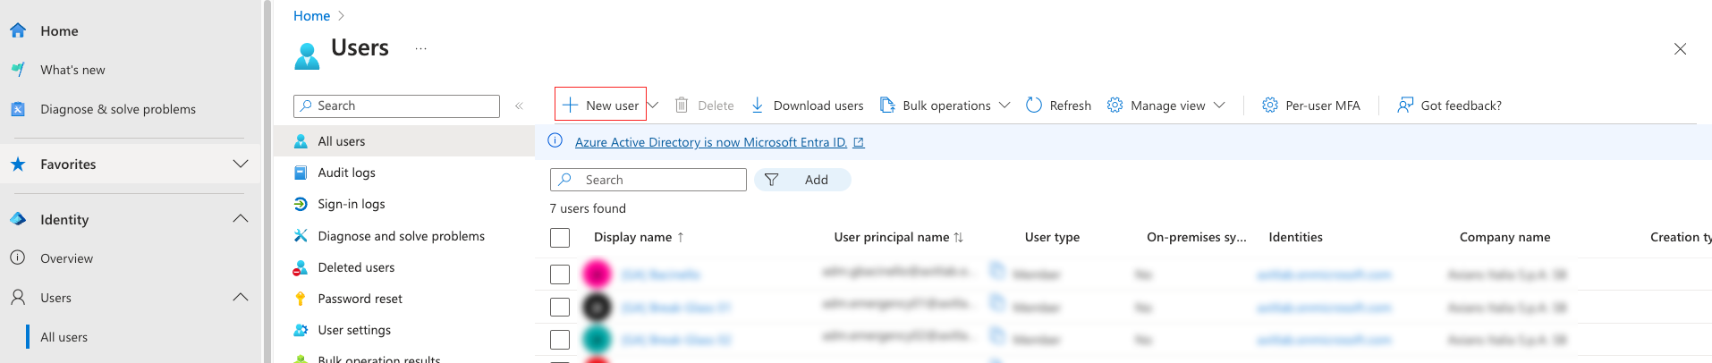Select Audit logs menu item
The image size is (1712, 363).
(346, 173)
